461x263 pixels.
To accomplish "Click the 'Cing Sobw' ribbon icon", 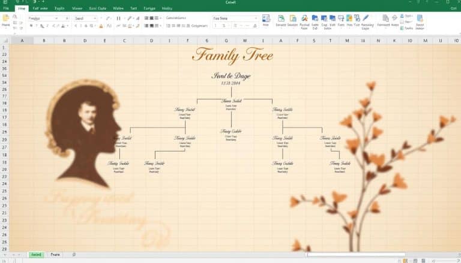I will [x=324, y=19].
